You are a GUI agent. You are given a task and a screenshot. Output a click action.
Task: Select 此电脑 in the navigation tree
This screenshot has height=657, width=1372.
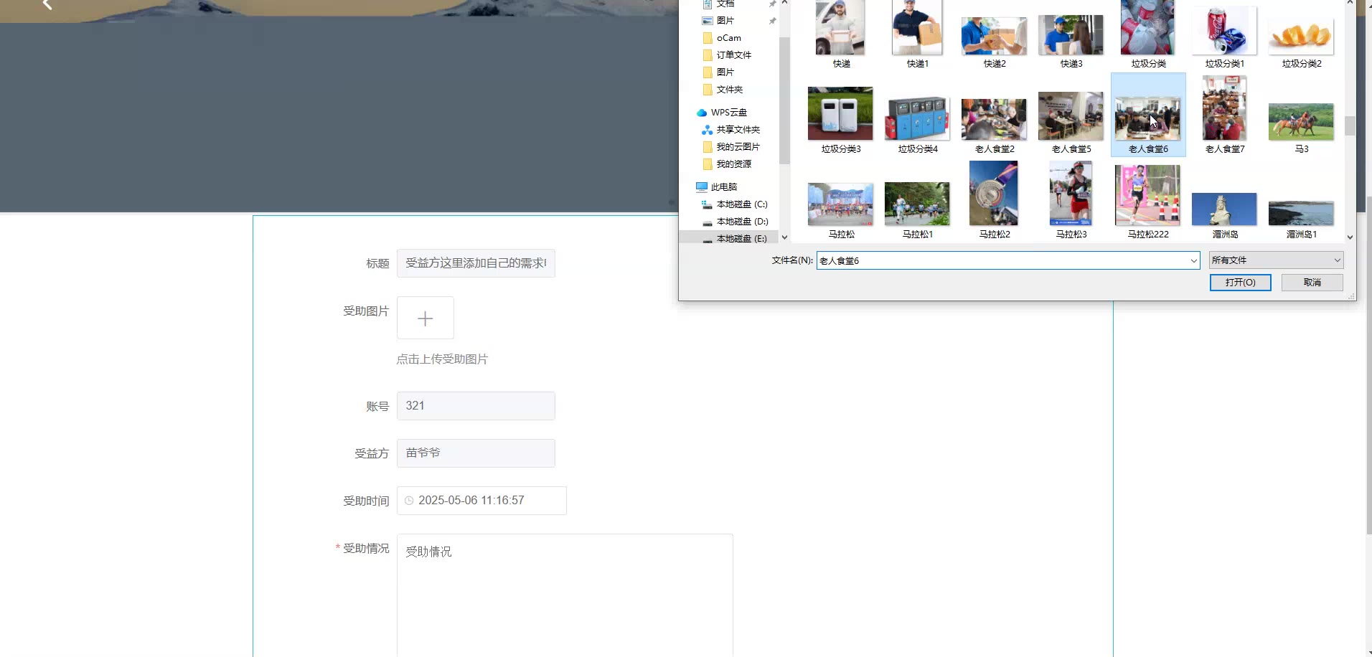[x=723, y=187]
